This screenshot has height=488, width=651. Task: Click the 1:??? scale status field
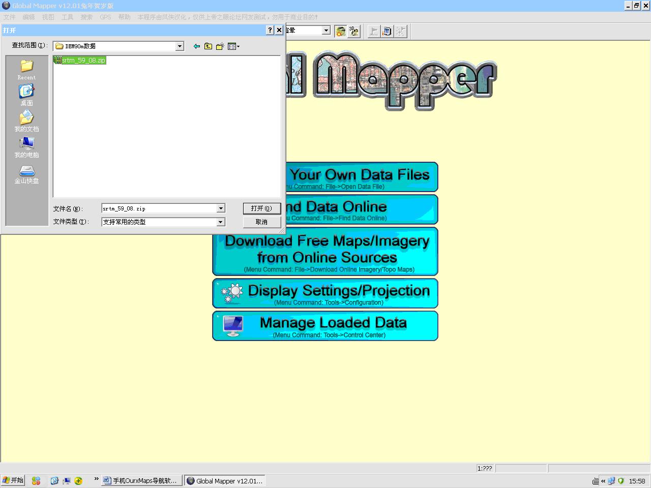click(x=485, y=468)
